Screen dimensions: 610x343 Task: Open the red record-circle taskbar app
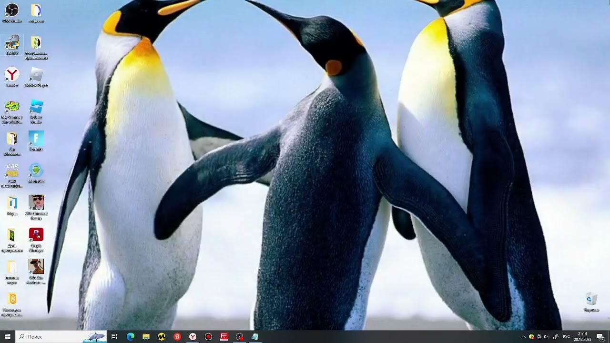(x=208, y=337)
